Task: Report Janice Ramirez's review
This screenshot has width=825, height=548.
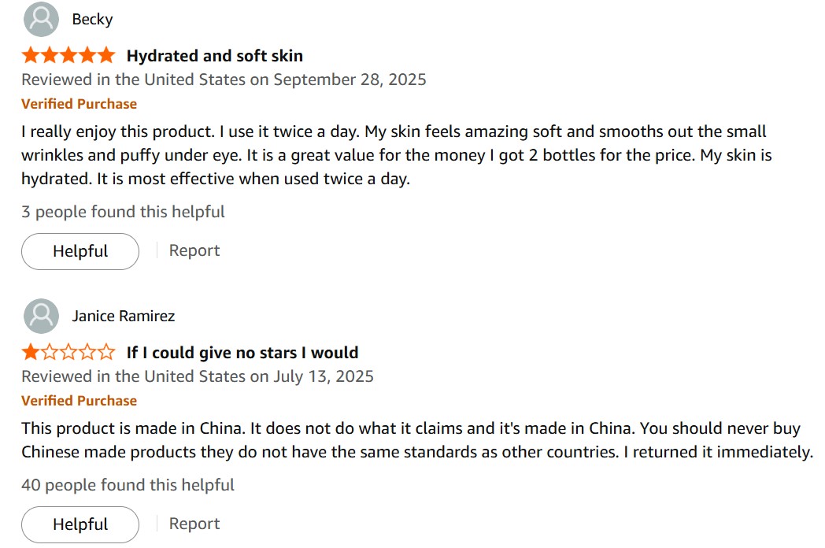Action: click(x=194, y=524)
